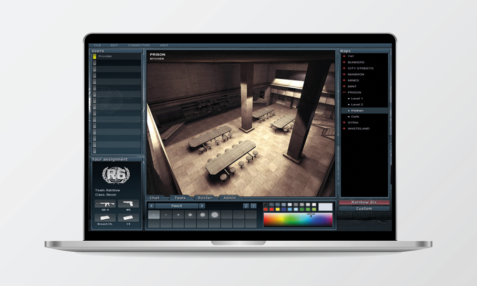The image size is (477, 286).
Task: Pick the largest pencil brush size
Action: pyautogui.click(x=215, y=215)
